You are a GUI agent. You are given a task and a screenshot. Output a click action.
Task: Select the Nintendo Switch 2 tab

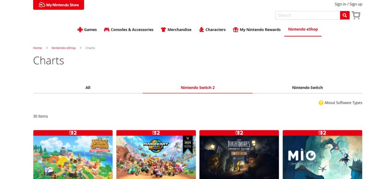(x=197, y=87)
